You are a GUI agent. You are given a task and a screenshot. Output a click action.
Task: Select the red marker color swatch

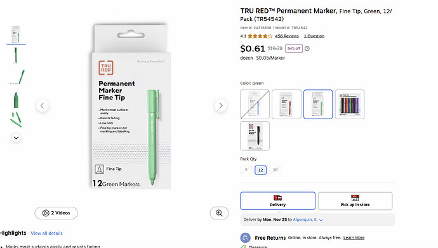(286, 104)
